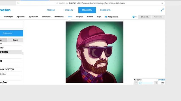Decrease zoom with the minus button
This screenshot has width=181, height=101.
pyautogui.click(x=136, y=83)
